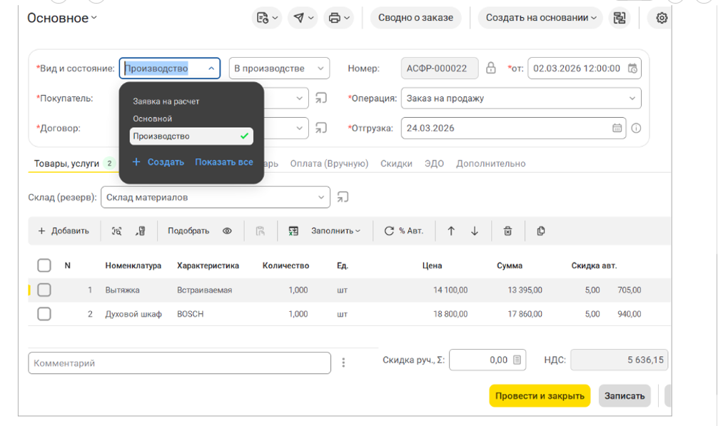
Task: Click Показать все link
Action: pyautogui.click(x=224, y=162)
